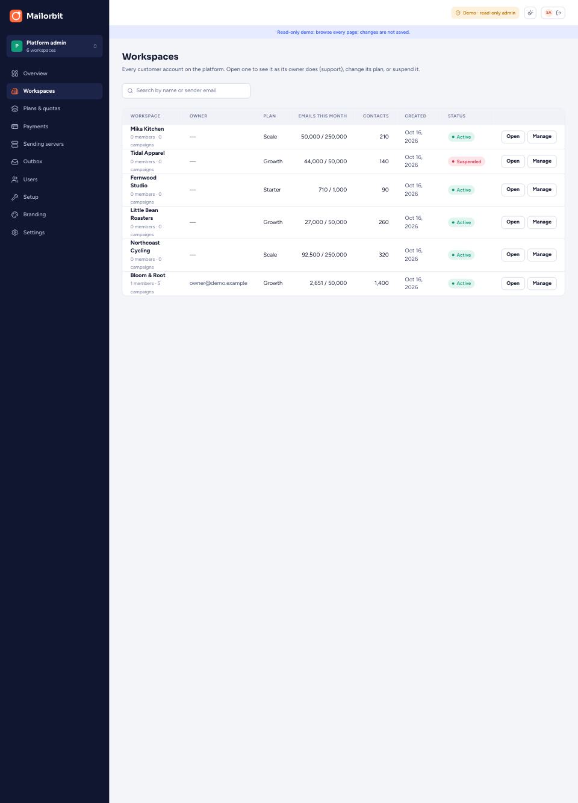The width and height of the screenshot is (578, 803).
Task: Click the 1,400 contacts value
Action: 382,283
